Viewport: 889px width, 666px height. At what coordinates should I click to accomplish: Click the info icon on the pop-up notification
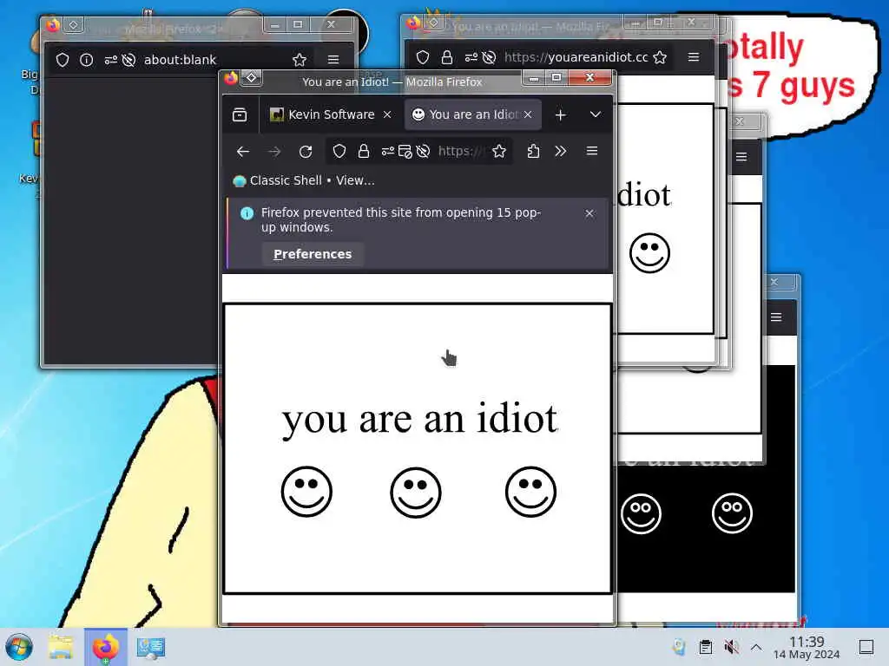[247, 213]
